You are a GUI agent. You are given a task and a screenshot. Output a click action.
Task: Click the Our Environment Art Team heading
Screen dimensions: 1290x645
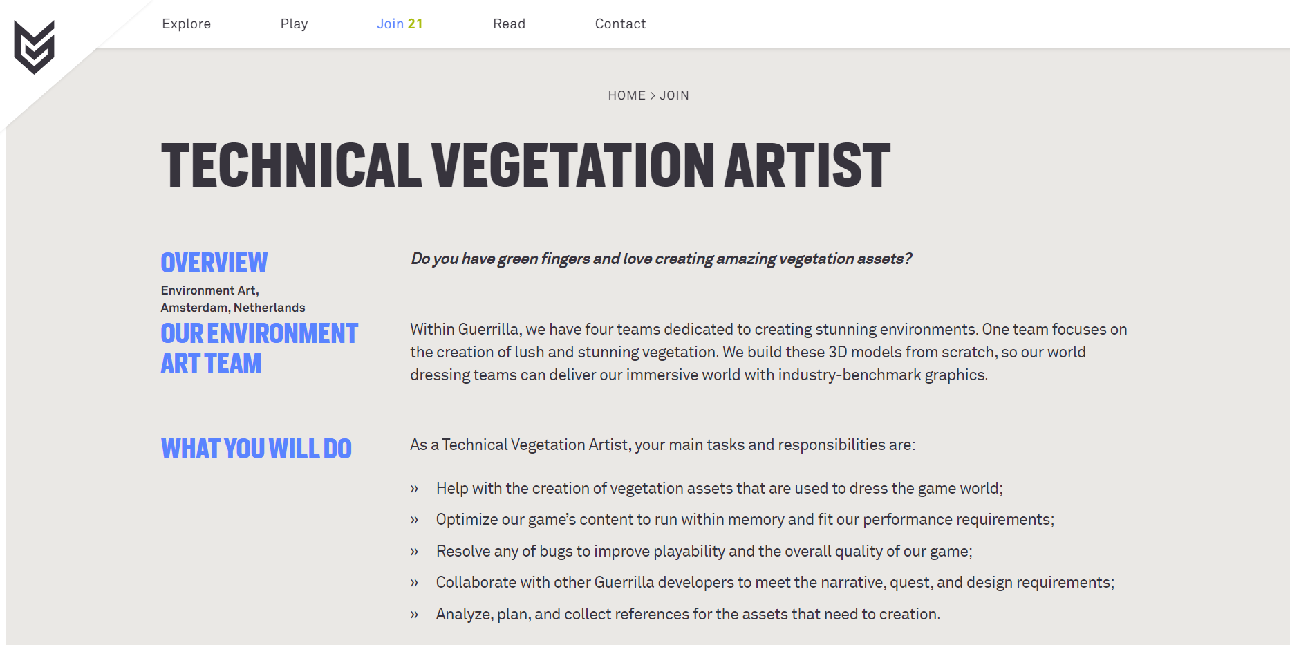pos(259,348)
